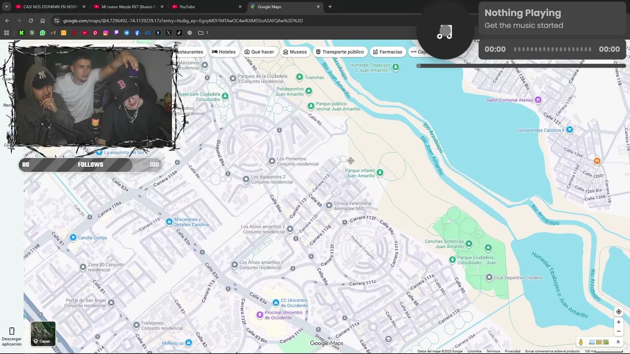This screenshot has height=354, width=630.
Task: Open the TikTok bookmark icon
Action: (179, 33)
